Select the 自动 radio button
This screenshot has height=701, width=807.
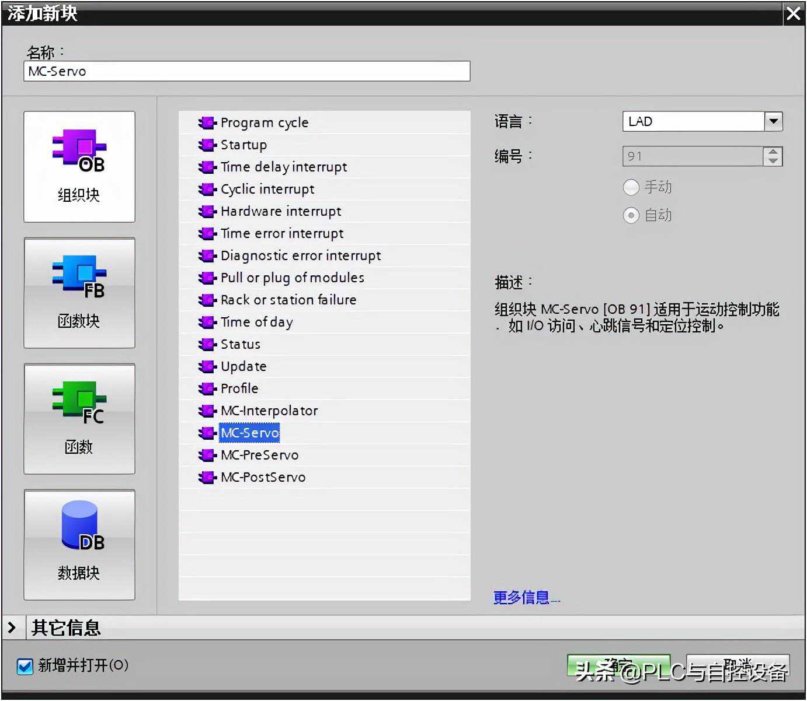click(x=631, y=215)
